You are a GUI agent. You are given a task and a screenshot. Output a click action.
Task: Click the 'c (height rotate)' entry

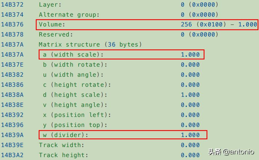point(77,85)
